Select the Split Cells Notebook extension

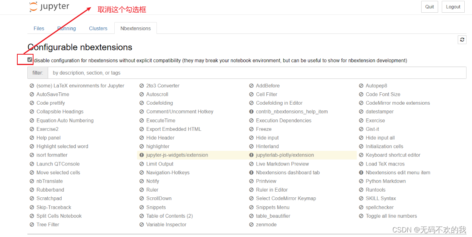[x=59, y=216]
